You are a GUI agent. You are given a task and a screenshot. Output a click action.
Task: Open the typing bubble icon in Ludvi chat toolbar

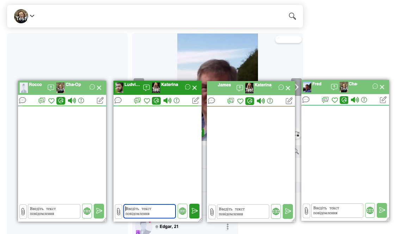coord(118,100)
